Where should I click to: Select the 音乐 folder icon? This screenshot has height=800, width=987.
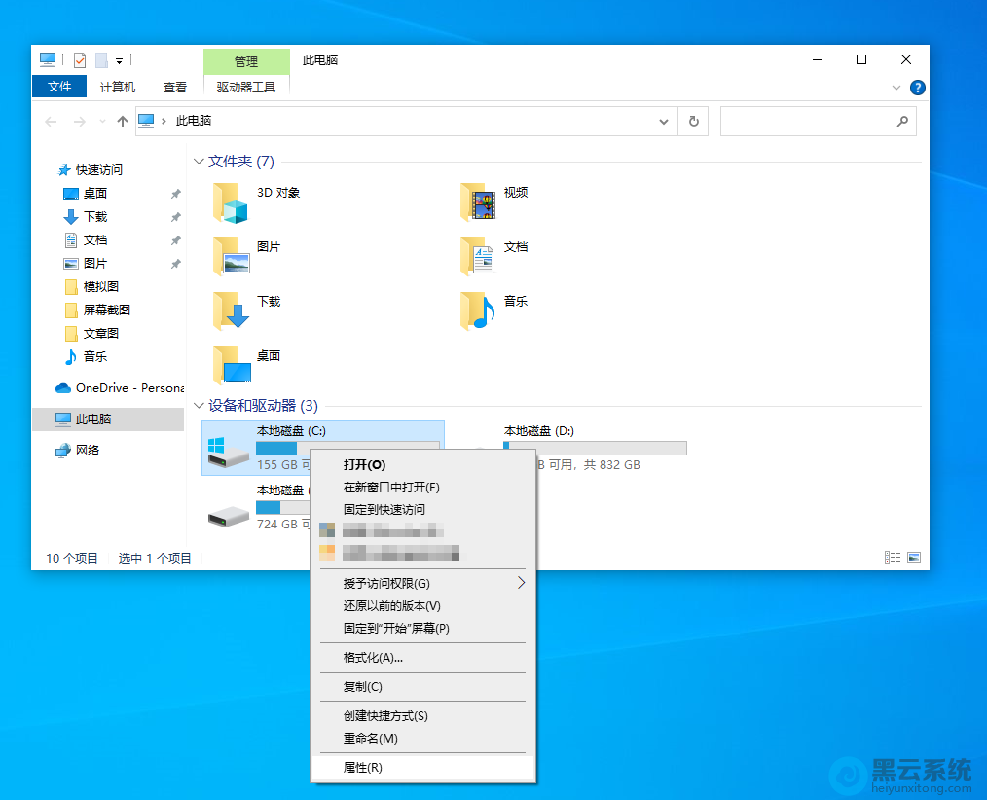479,311
